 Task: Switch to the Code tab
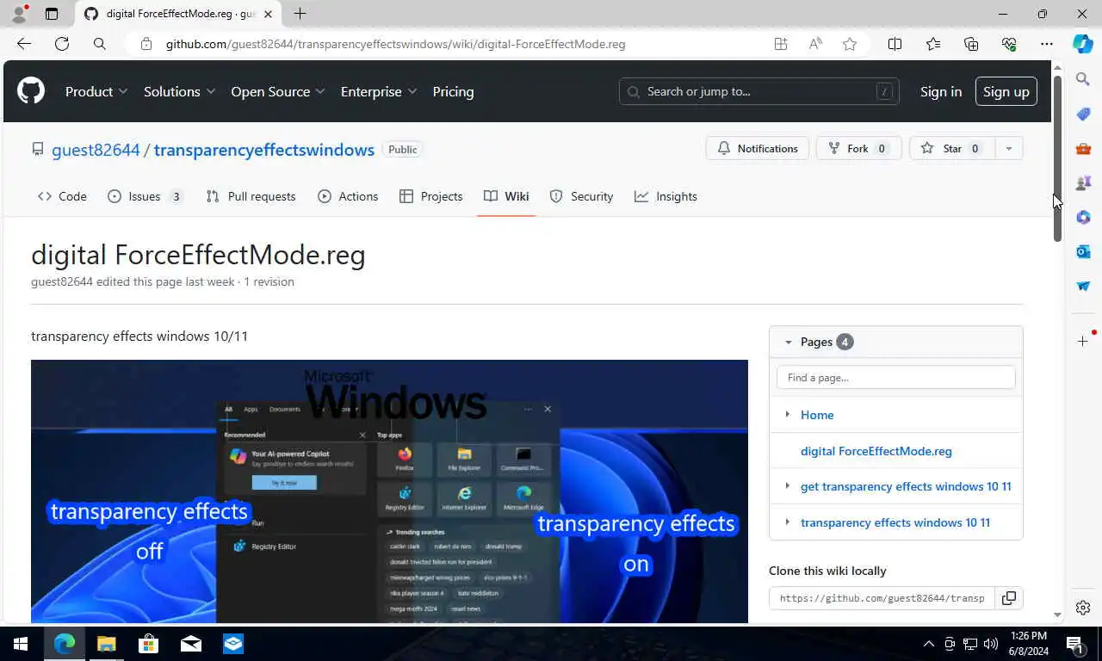click(x=62, y=196)
